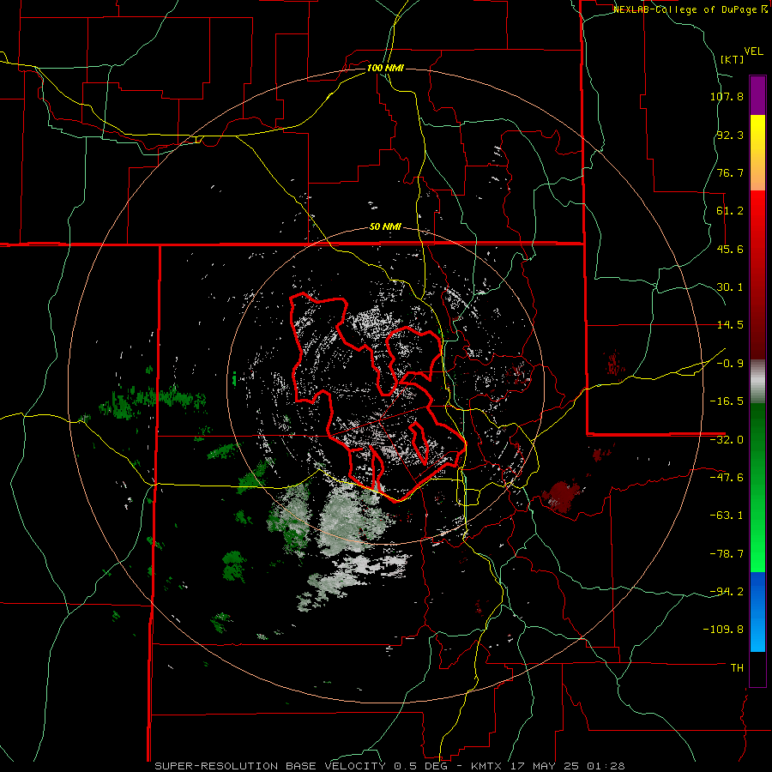Select the 76.7 legend value
This screenshot has height=772, width=772.
pyautogui.click(x=730, y=172)
